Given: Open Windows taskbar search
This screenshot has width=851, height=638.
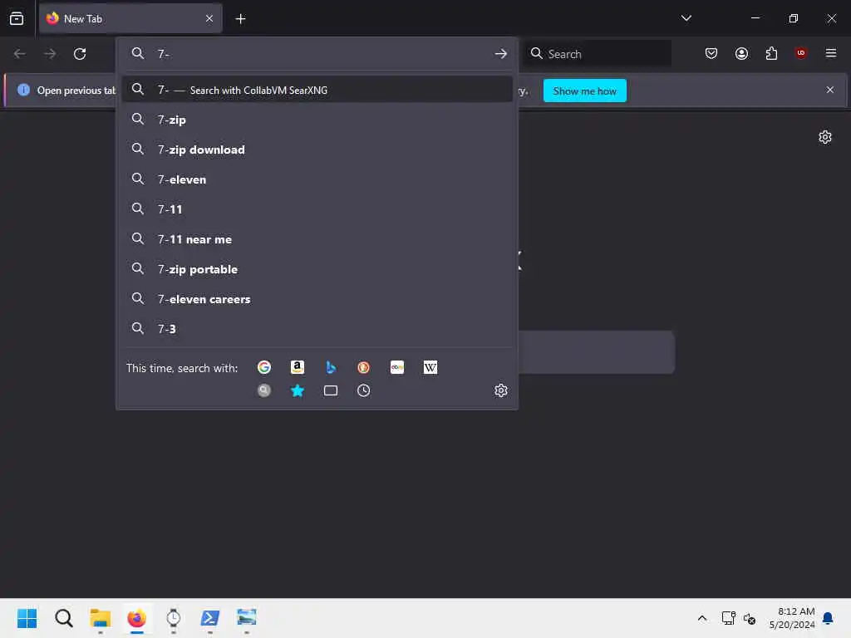Looking at the screenshot, I should (63, 618).
